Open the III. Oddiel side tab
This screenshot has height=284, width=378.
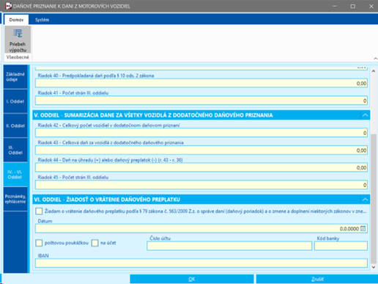[x=15, y=150]
